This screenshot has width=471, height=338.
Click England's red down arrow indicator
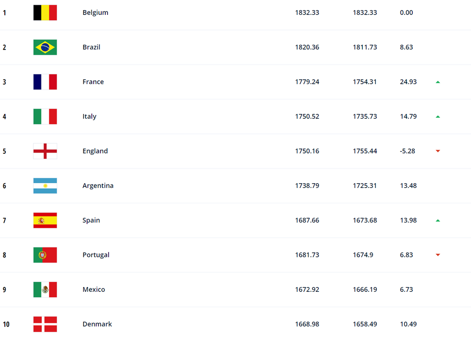pos(438,151)
